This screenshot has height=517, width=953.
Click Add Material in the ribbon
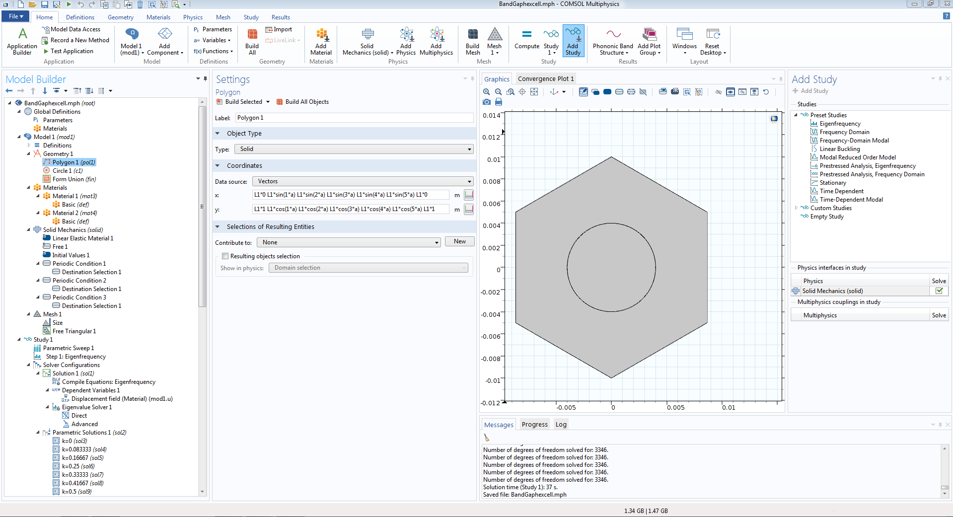pos(321,41)
